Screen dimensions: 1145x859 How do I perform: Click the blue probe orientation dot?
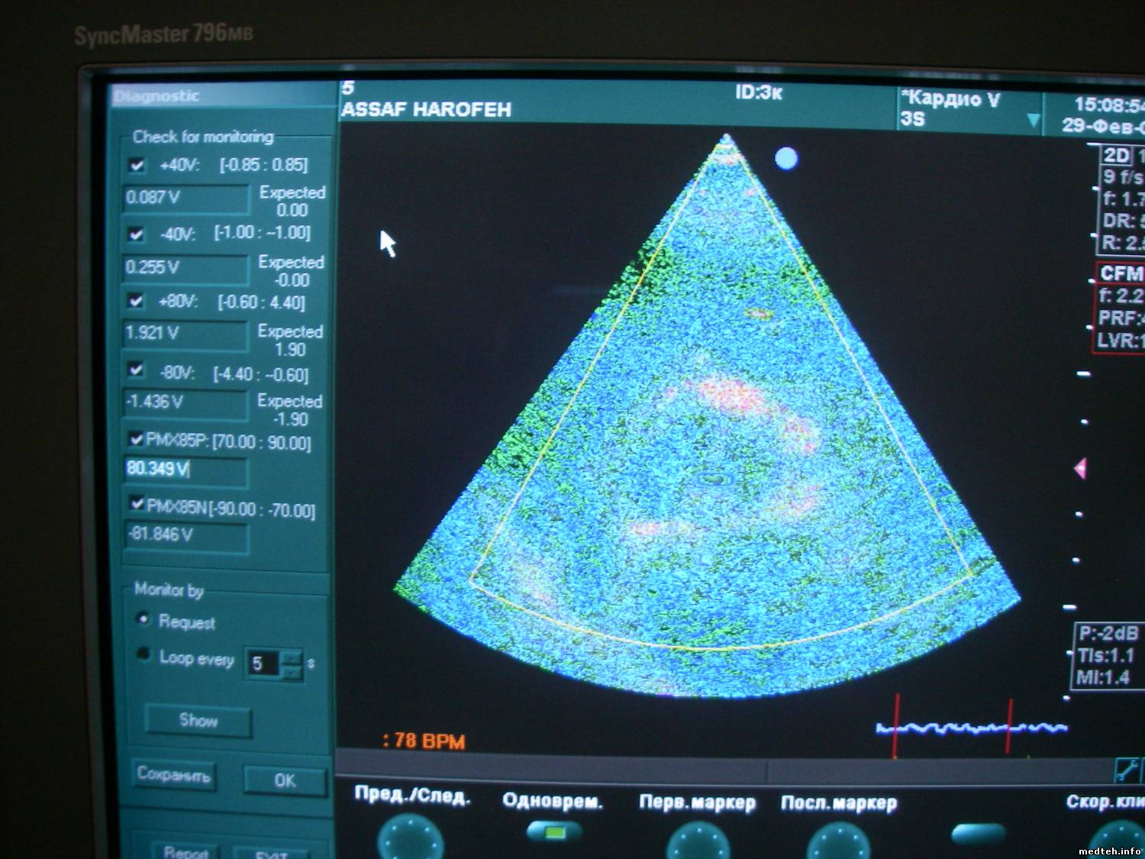(x=786, y=158)
